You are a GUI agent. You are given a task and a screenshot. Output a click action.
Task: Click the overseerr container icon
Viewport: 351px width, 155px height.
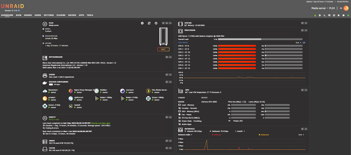click(122, 91)
